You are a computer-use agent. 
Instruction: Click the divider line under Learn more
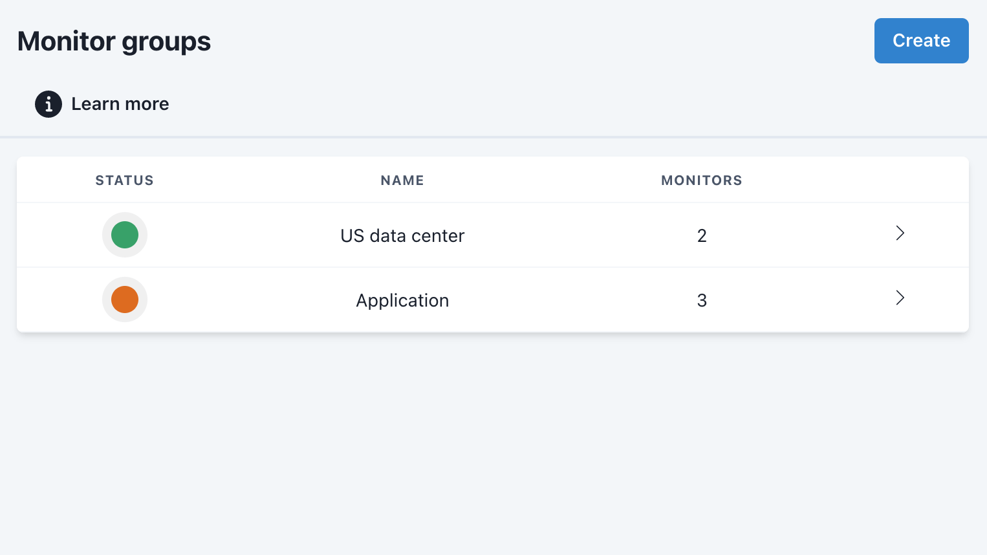pyautogui.click(x=493, y=137)
